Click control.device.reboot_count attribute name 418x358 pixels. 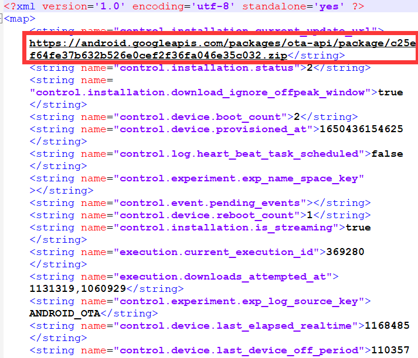tap(206, 215)
